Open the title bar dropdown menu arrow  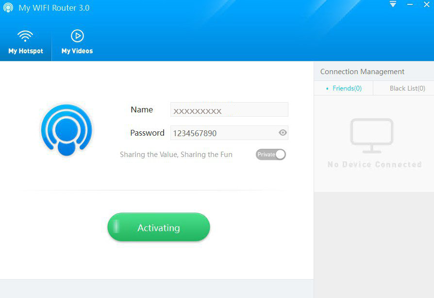[393, 4]
